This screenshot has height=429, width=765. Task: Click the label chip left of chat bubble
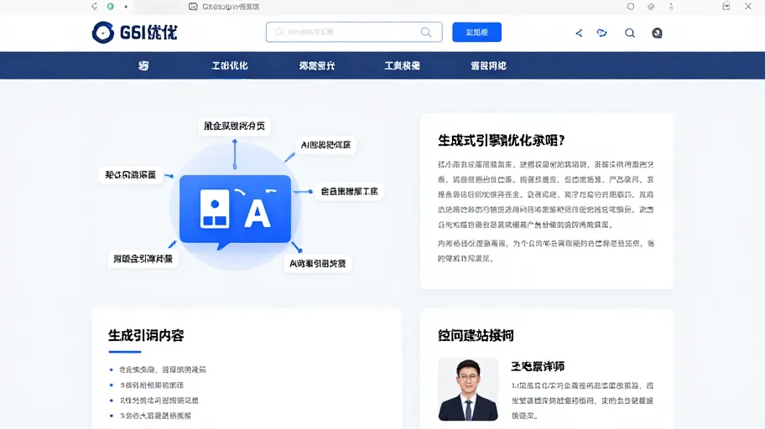(x=131, y=174)
